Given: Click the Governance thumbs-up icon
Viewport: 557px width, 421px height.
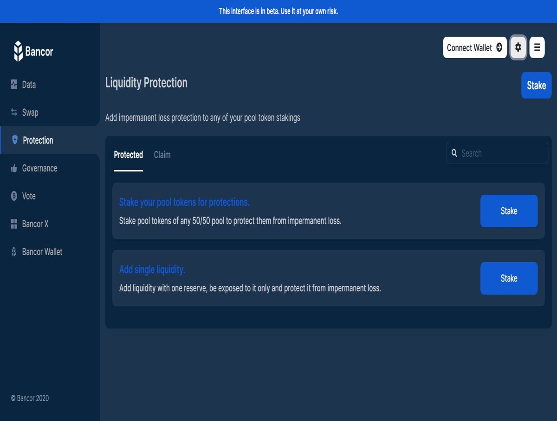Looking at the screenshot, I should [14, 168].
